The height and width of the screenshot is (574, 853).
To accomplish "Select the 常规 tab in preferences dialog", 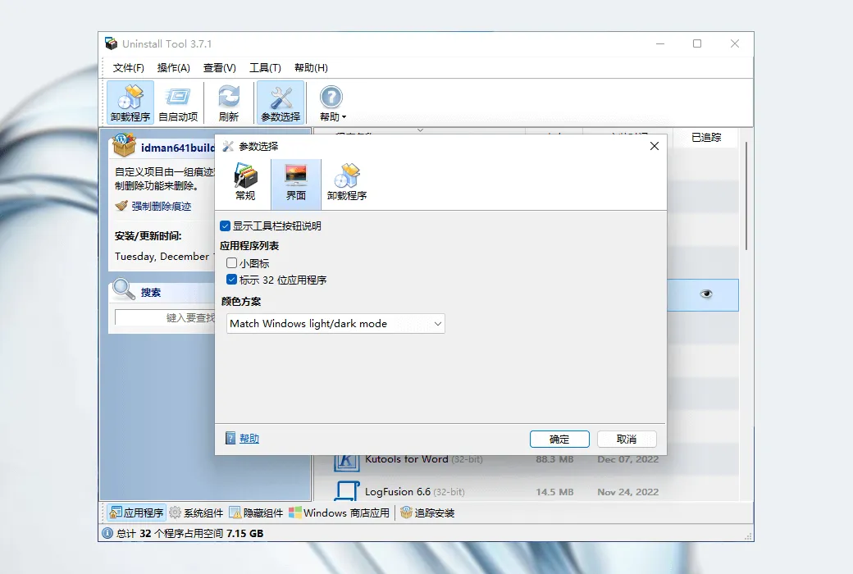I will (245, 184).
